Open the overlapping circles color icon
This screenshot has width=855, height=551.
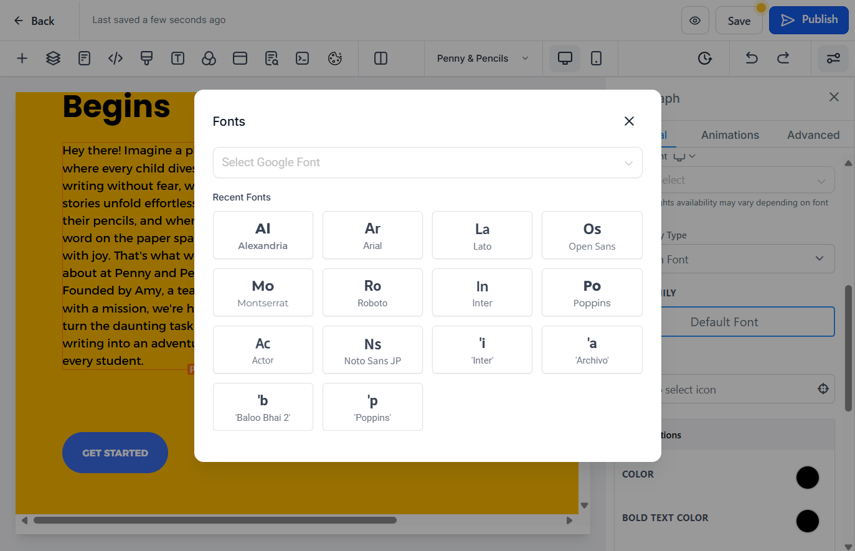(x=209, y=59)
